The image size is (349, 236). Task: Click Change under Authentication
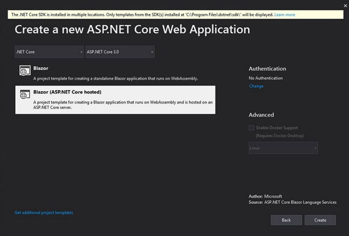point(256,86)
